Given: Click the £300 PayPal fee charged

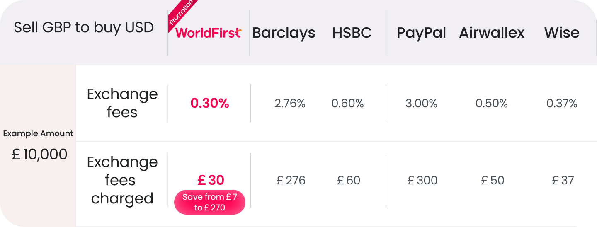Looking at the screenshot, I should coord(422,181).
